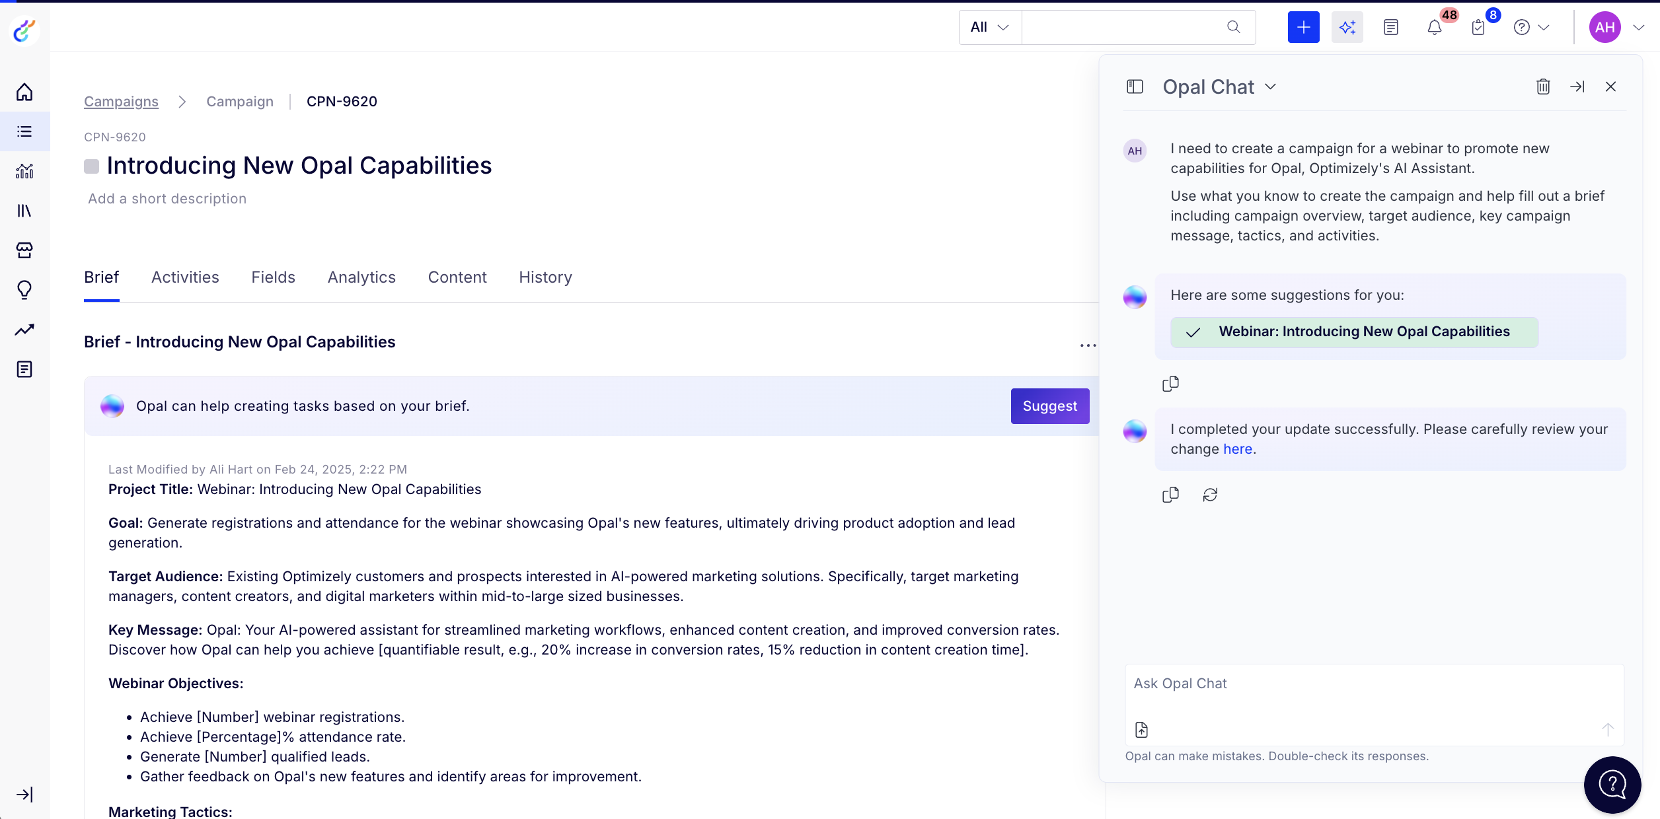
Task: Click the Opal AI sparkle icon
Action: tap(1347, 27)
